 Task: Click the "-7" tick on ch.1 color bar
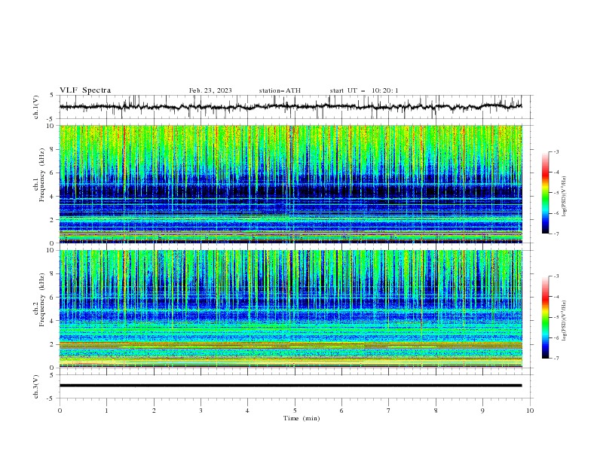point(556,234)
